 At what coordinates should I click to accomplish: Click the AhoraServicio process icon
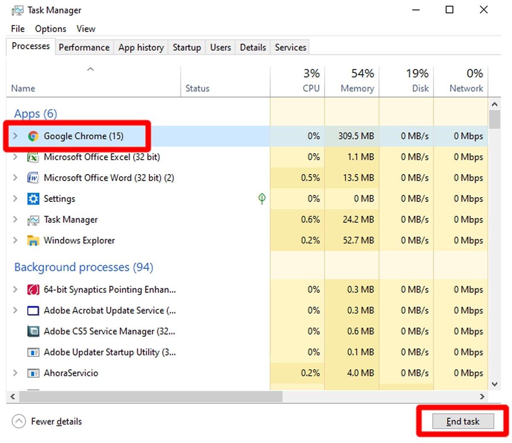pyautogui.click(x=33, y=373)
